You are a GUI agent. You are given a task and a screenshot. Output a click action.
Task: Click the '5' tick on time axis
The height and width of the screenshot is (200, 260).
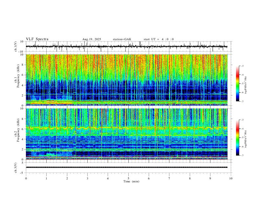128,178
